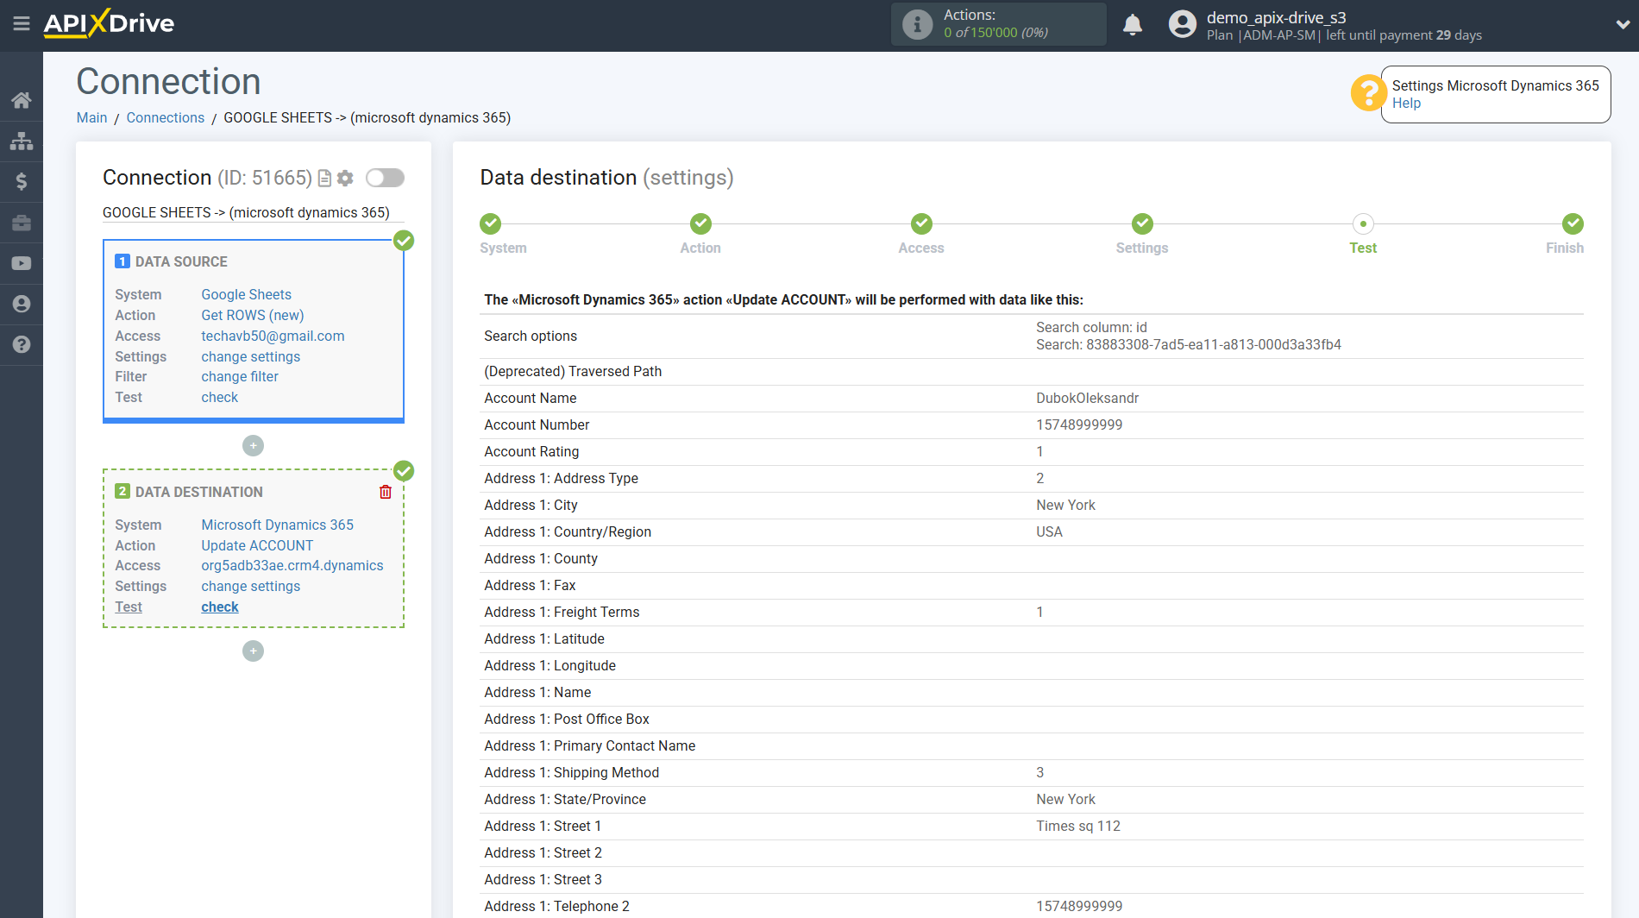Viewport: 1639px width, 918px height.
Task: Click the account avatar icon
Action: pos(1182,24)
